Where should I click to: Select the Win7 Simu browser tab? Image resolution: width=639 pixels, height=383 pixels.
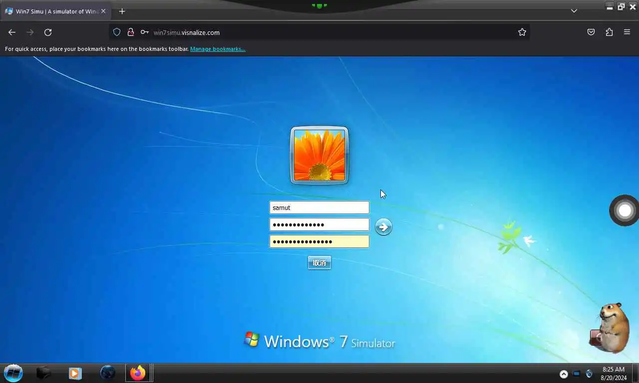(x=55, y=11)
